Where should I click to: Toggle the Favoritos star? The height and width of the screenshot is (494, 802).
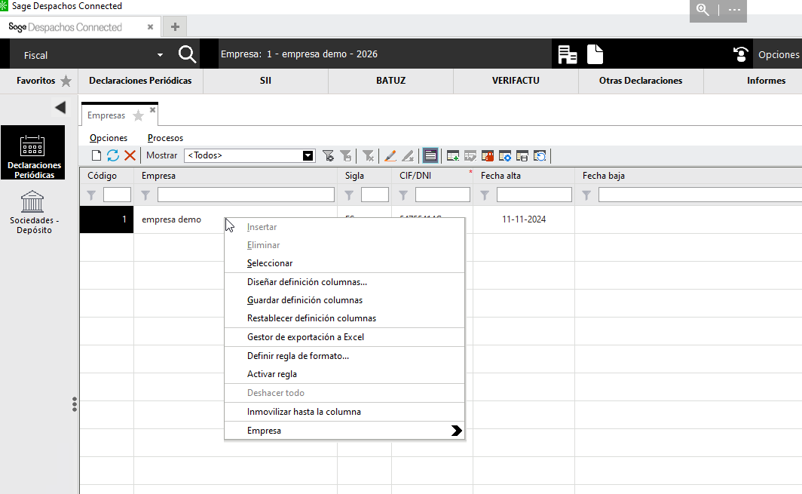tap(66, 81)
